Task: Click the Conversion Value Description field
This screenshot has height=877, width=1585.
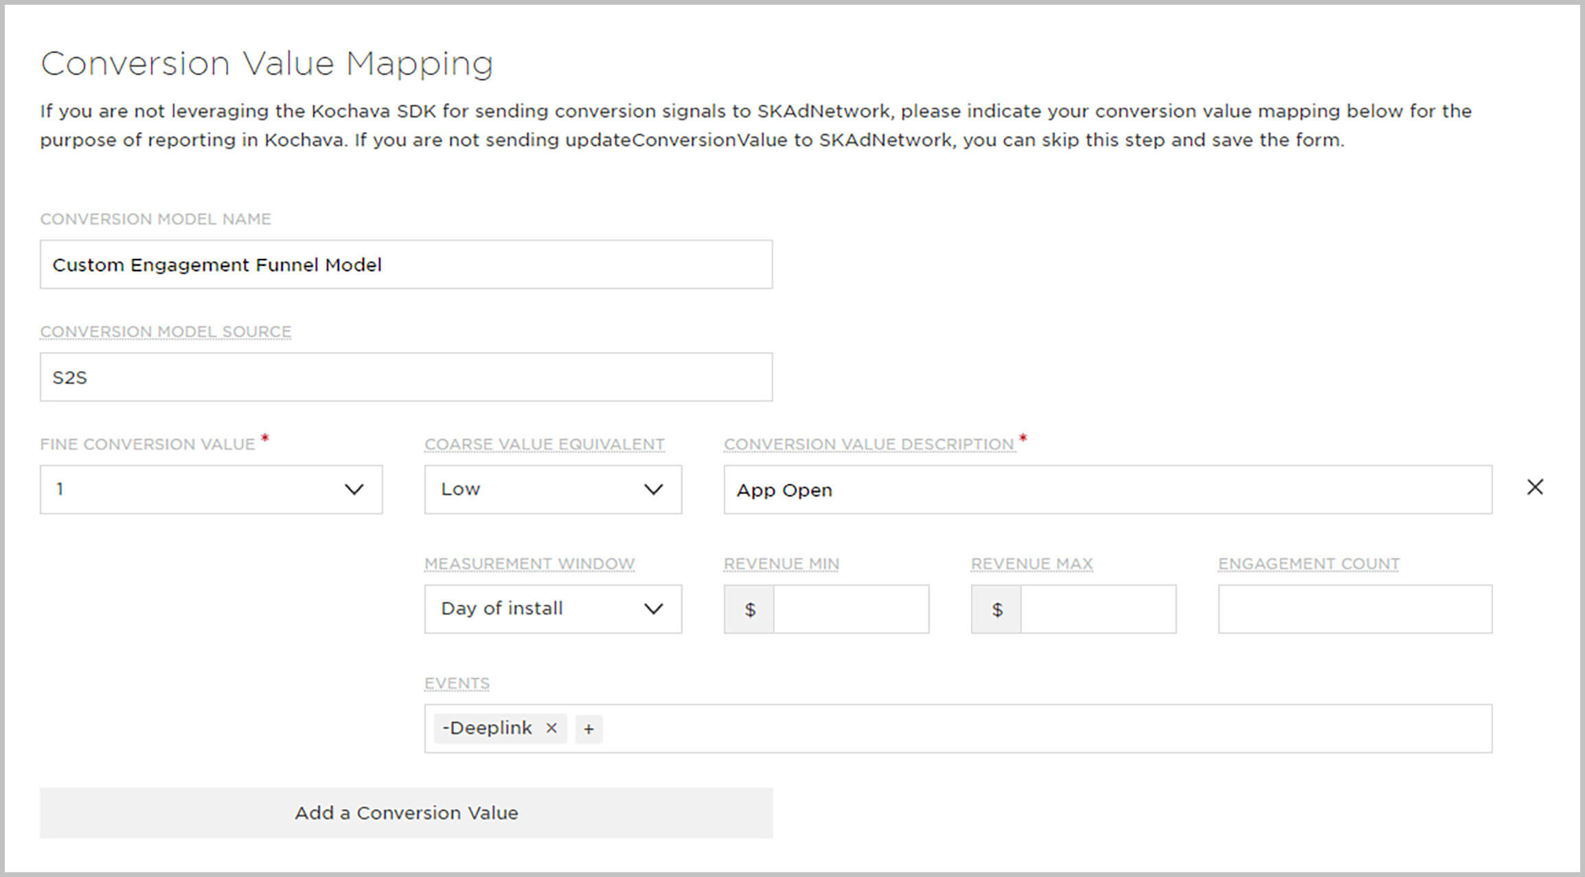Action: (x=1108, y=490)
